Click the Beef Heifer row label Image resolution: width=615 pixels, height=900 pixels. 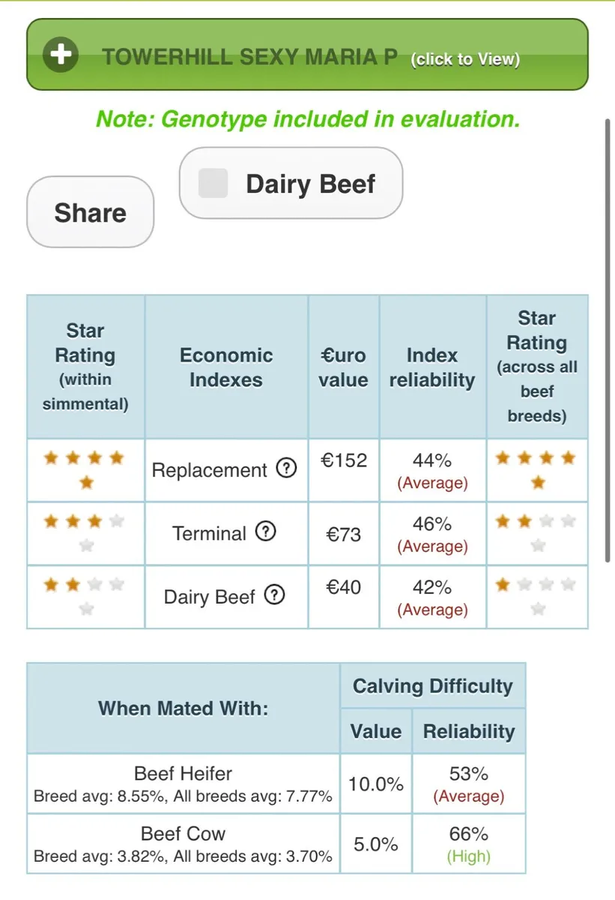(184, 773)
